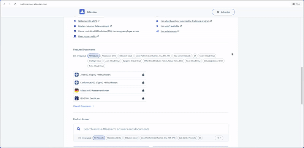
Task: Click the privacy policy icon
Action: [75, 36]
